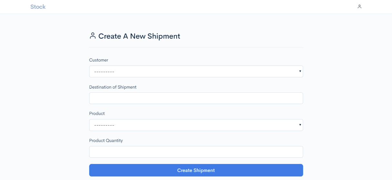The image size is (392, 180).
Task: Open the user account icon in navbar
Action: (359, 6)
